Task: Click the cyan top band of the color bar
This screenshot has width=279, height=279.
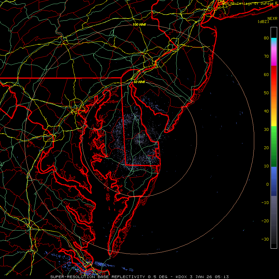Action: click(x=274, y=41)
